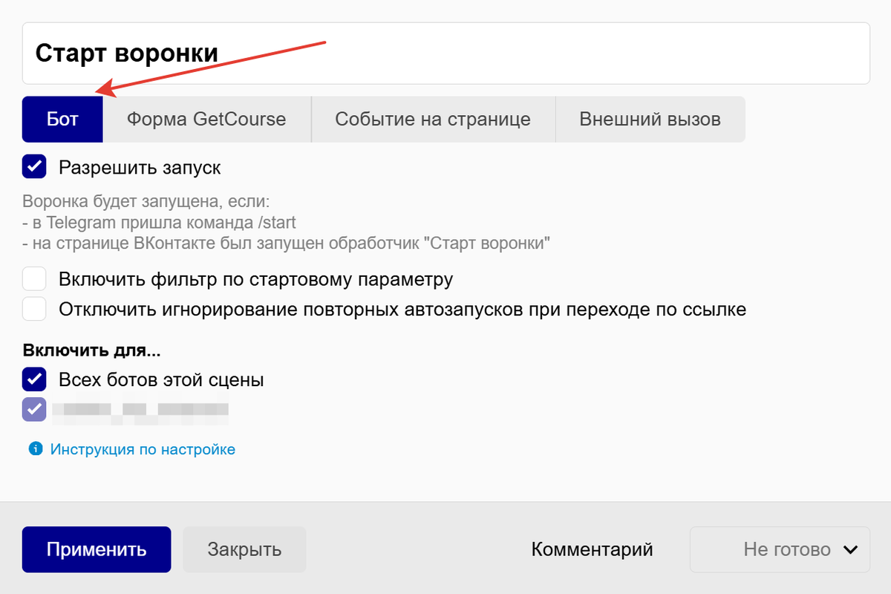
Task: Click the Включить для... section heading
Action: 74,350
